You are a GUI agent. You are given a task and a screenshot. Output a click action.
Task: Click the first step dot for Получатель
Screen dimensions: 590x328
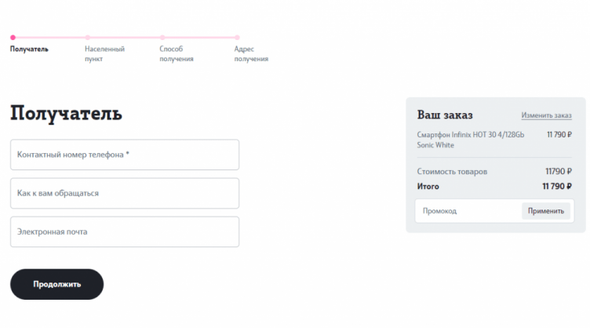click(13, 37)
